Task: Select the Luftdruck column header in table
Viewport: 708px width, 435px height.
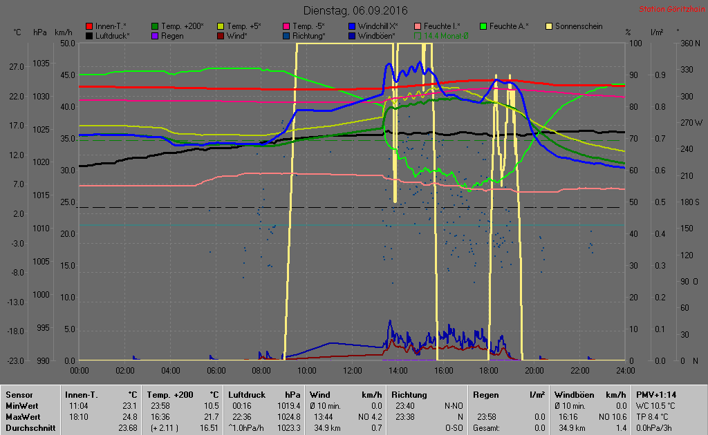Action: tap(247, 395)
